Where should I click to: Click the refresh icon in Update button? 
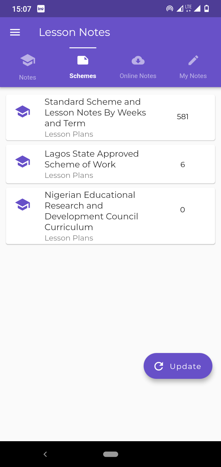(x=159, y=366)
